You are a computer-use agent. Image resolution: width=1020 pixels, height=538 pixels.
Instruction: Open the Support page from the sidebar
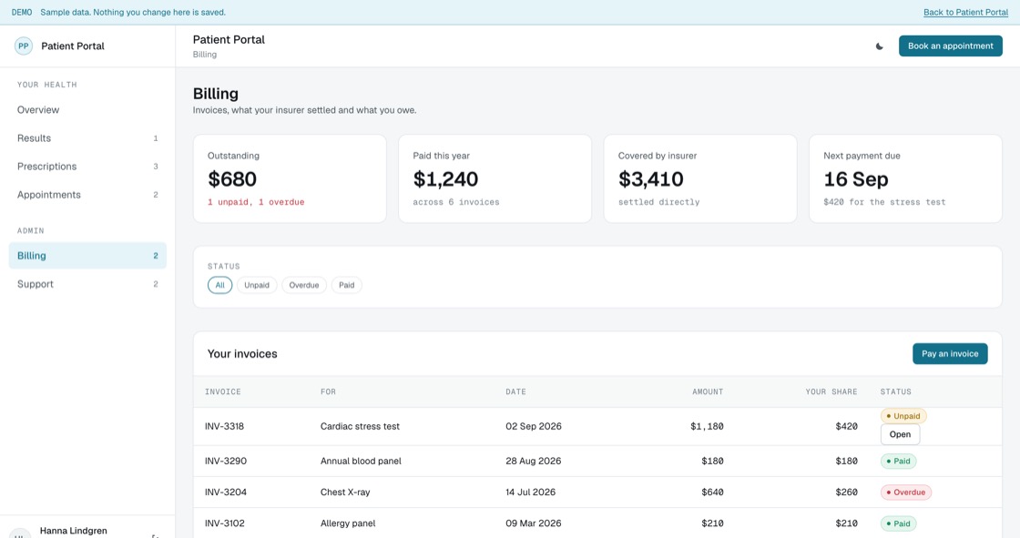pos(87,284)
